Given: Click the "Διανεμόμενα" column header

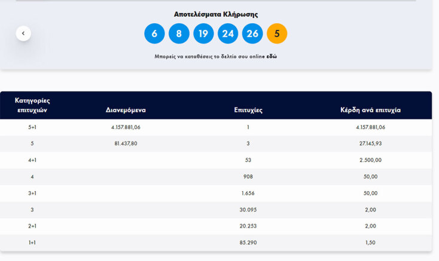Looking at the screenshot, I should pyautogui.click(x=126, y=110).
